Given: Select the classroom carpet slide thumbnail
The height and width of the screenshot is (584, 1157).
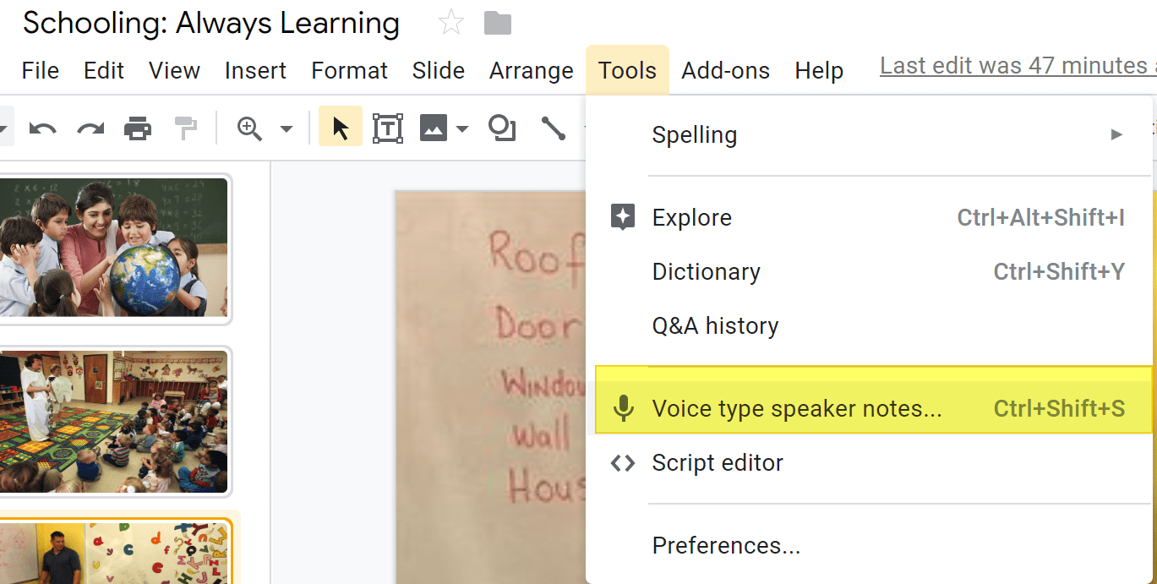Looking at the screenshot, I should click(114, 422).
